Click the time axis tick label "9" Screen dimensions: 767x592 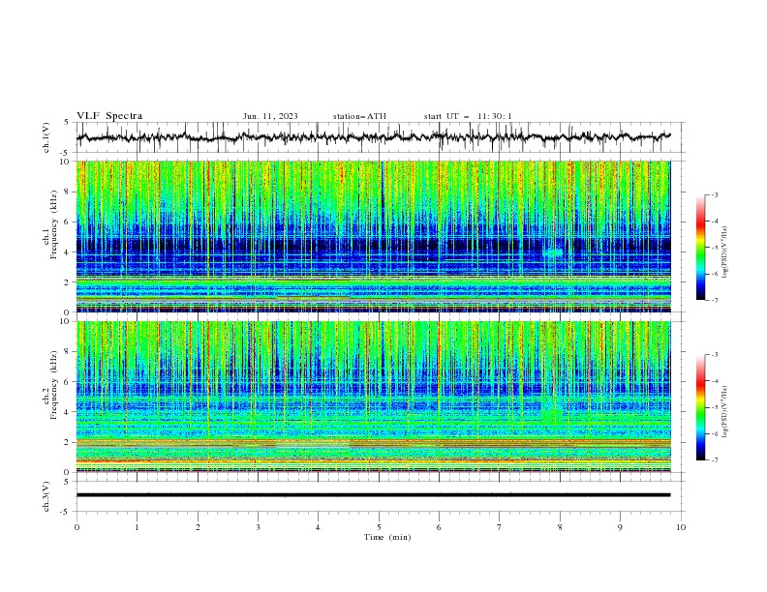620,527
